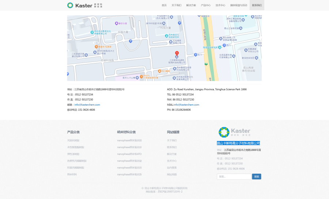
Task: Click the highlighted 昆山卡斯特高分子材料有限公司 company name
Action: click(x=238, y=143)
